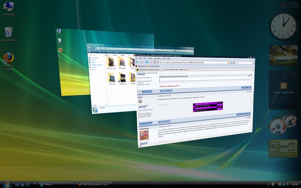This screenshot has height=188, width=301.
Task: Open the History menu in Firefox
Action: click(x=150, y=58)
